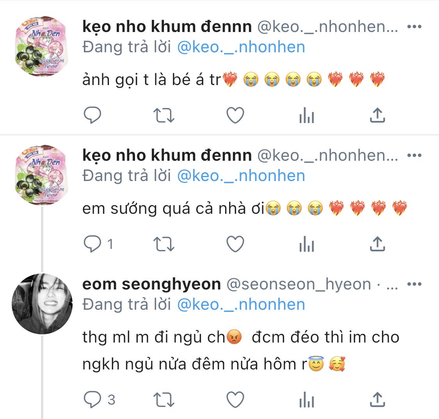Viewport: 439px width, 419px height.
Task: Share eom seonghyeon's tweet
Action: click(377, 399)
